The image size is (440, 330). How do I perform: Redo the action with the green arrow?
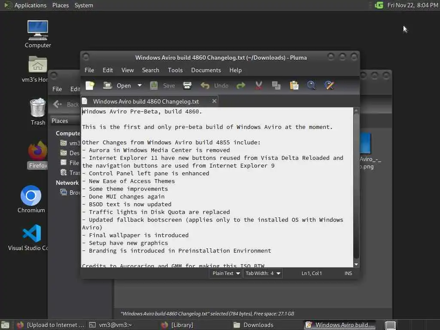click(x=241, y=86)
